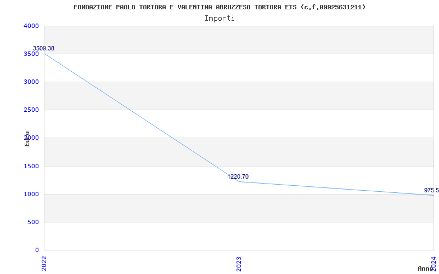The image size is (439, 274).
Task: Click the chart title FONDAZIONE PAOLO TORTORA
Action: click(219, 7)
